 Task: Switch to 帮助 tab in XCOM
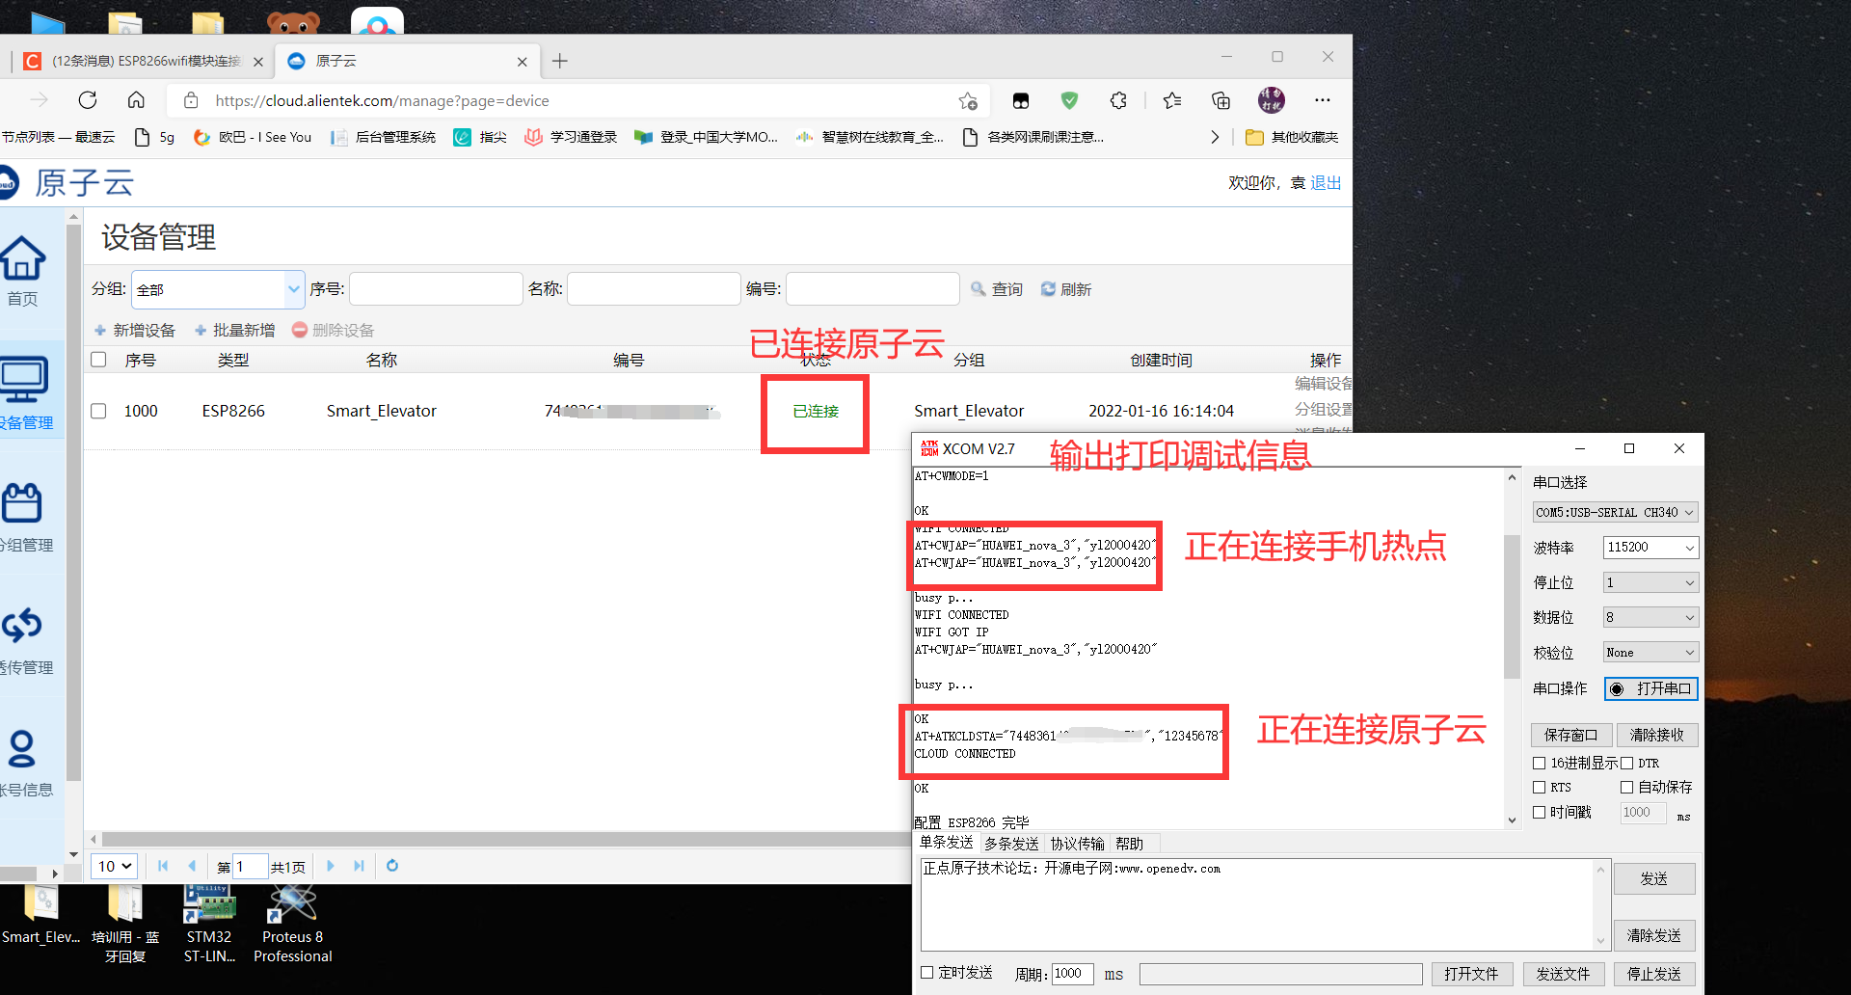click(1129, 844)
